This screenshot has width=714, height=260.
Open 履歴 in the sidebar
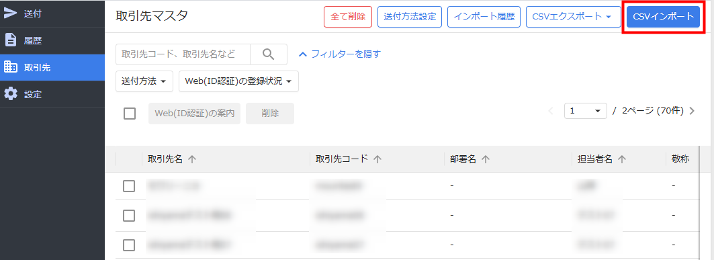tap(52, 40)
